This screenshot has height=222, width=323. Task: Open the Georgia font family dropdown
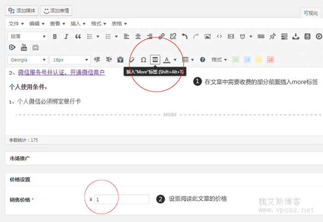click(x=28, y=60)
